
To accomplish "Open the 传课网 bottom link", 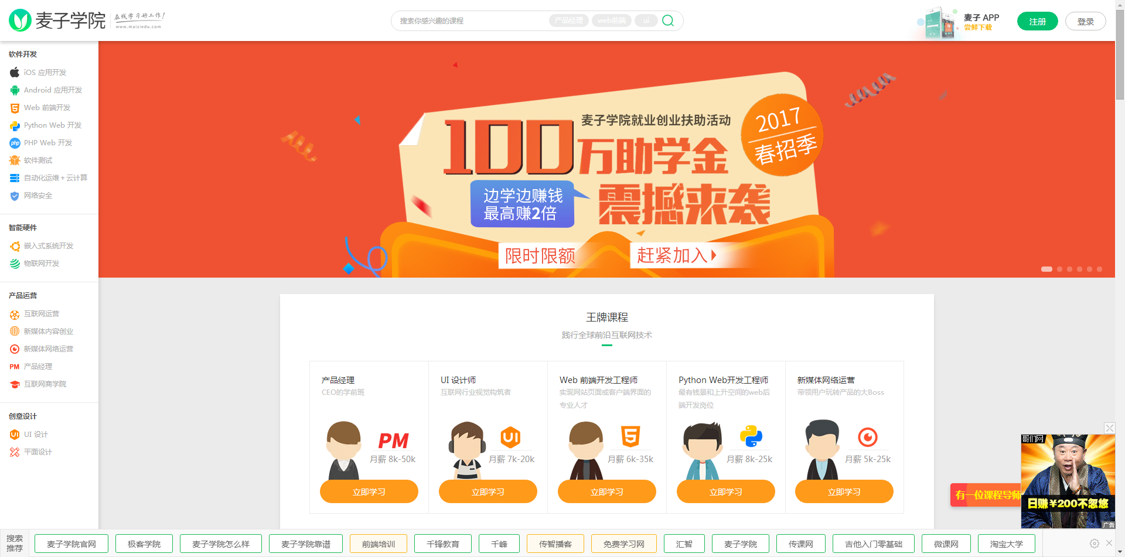I will click(x=801, y=544).
